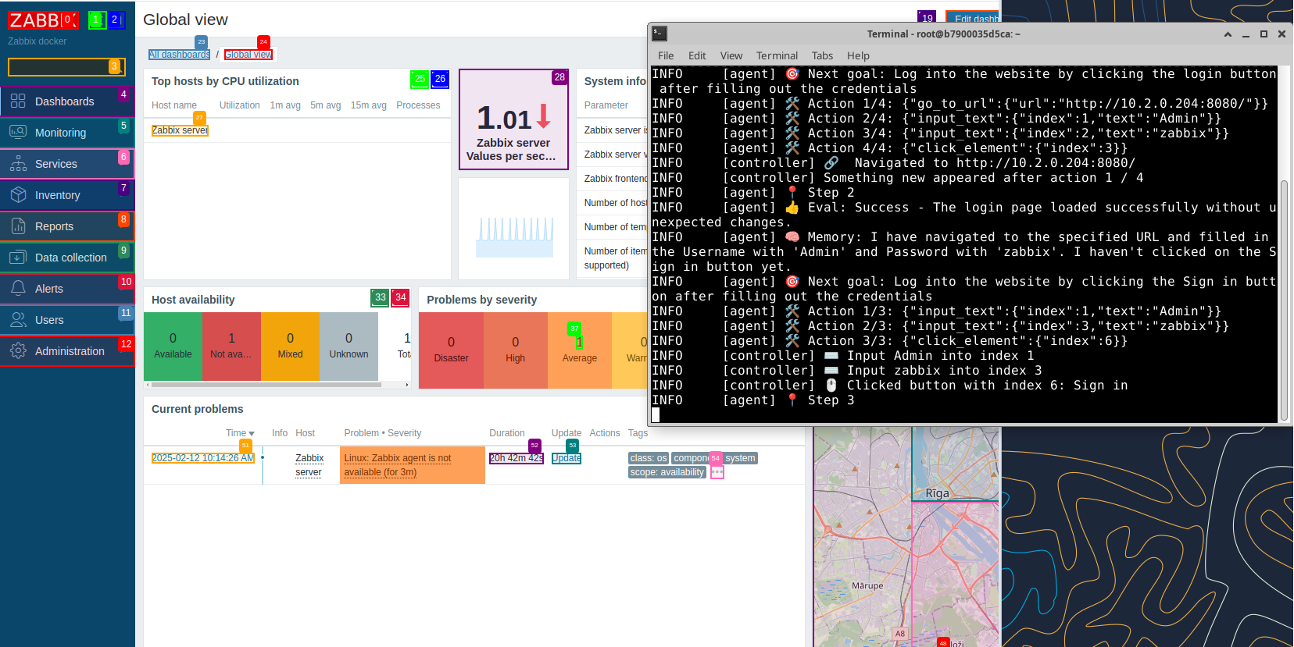Screen dimensions: 1294x647
Task: Click the 'Parameter' header in System information
Action: coord(606,105)
